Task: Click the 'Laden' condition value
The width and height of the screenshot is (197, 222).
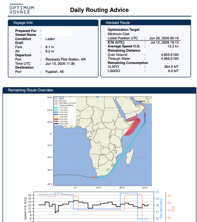Action: [x=50, y=39]
